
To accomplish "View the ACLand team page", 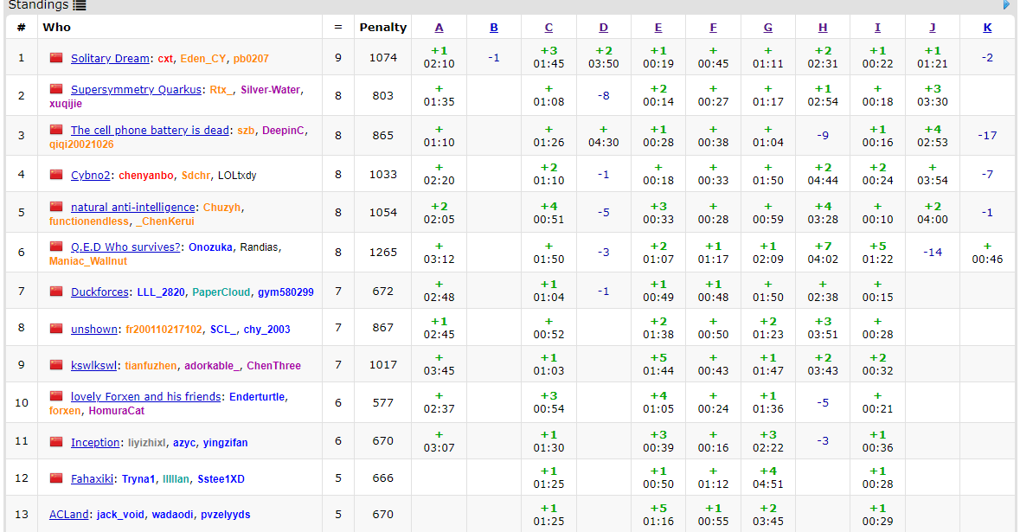I will (68, 514).
